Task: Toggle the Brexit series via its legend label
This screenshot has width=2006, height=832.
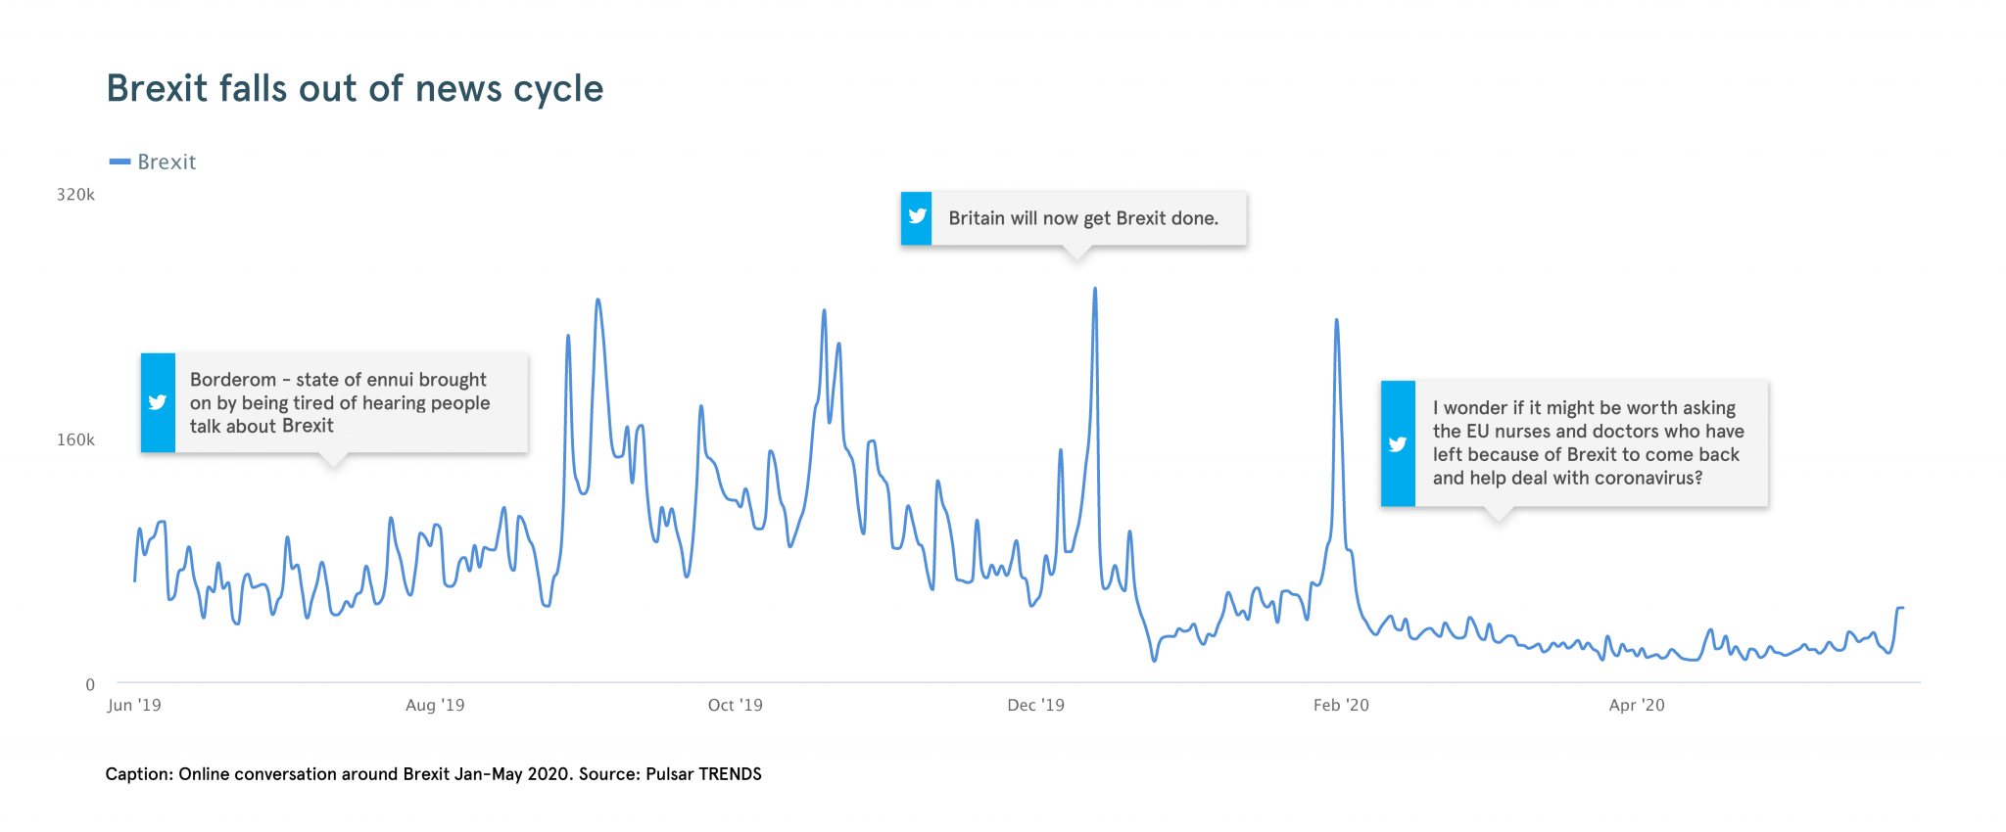Action: point(167,162)
